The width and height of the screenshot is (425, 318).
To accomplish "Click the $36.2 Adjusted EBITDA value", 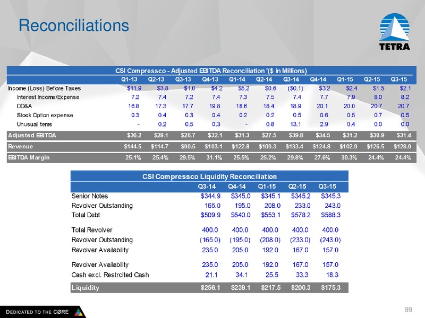I will pyautogui.click(x=134, y=135).
